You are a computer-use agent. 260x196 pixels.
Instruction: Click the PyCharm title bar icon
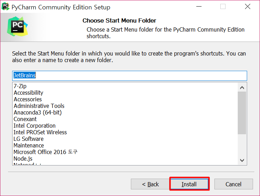[x=6, y=7]
